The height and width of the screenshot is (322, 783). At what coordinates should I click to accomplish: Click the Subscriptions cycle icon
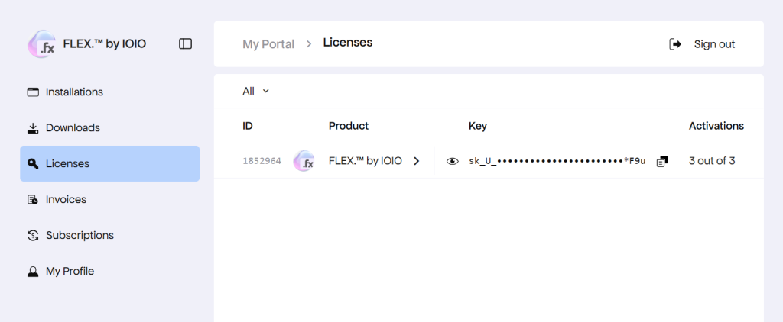point(33,236)
